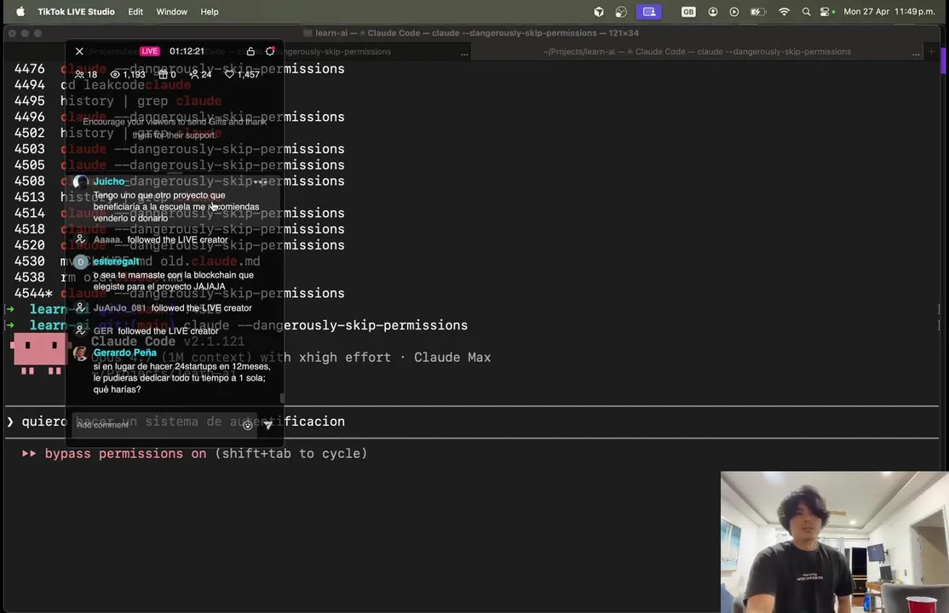Click the history line numbered 4476

tap(179, 69)
